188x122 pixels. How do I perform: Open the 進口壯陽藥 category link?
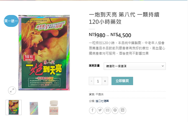[x=102, y=101]
